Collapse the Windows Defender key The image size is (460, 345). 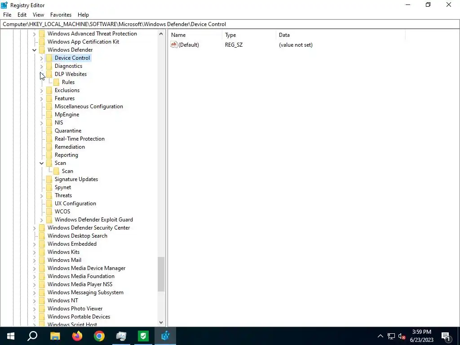pyautogui.click(x=34, y=50)
